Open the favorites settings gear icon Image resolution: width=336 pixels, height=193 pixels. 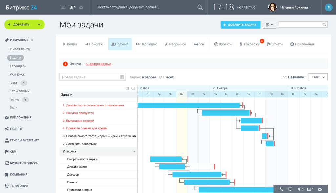(x=32, y=40)
